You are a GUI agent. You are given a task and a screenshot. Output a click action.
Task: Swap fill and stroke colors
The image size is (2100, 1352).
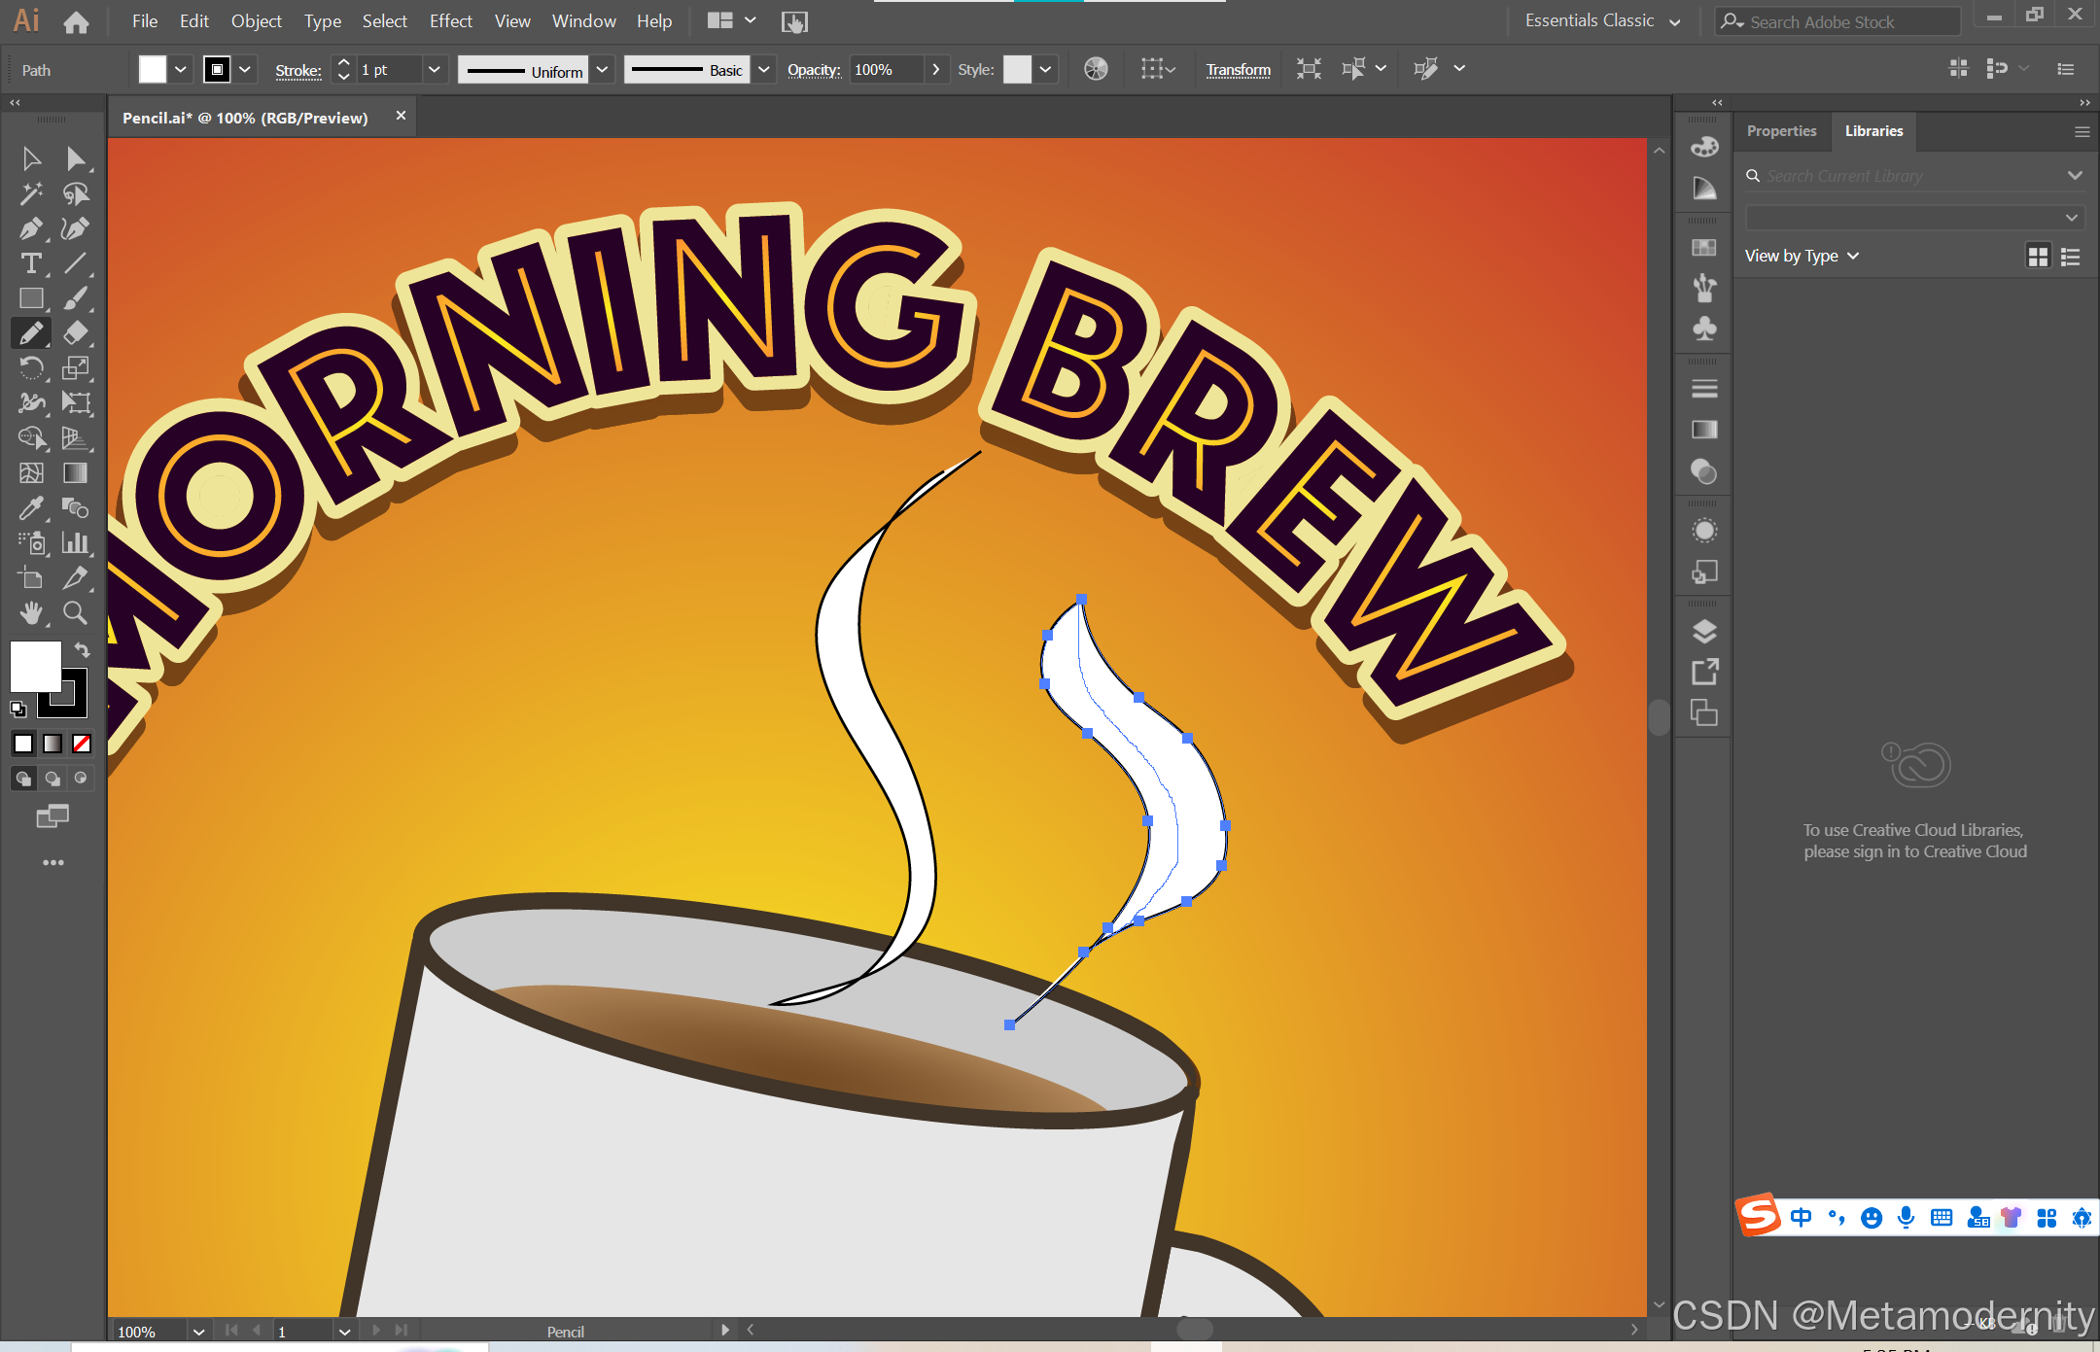(x=83, y=649)
